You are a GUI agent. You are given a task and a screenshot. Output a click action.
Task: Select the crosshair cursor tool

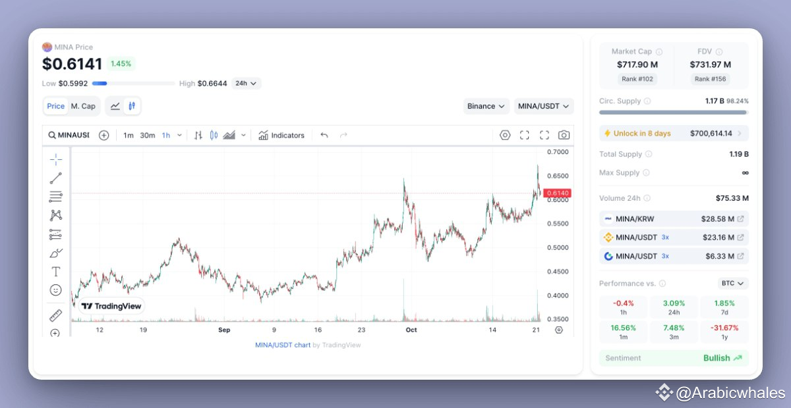click(x=55, y=159)
